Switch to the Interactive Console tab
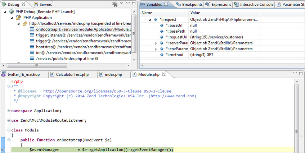Image resolution: width=305 pixels, height=153 pixels. point(254,4)
